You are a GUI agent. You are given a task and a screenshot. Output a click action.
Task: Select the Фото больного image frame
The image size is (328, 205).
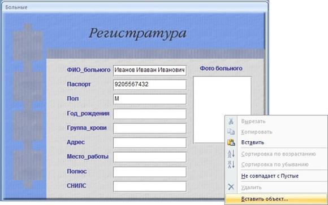click(222, 110)
